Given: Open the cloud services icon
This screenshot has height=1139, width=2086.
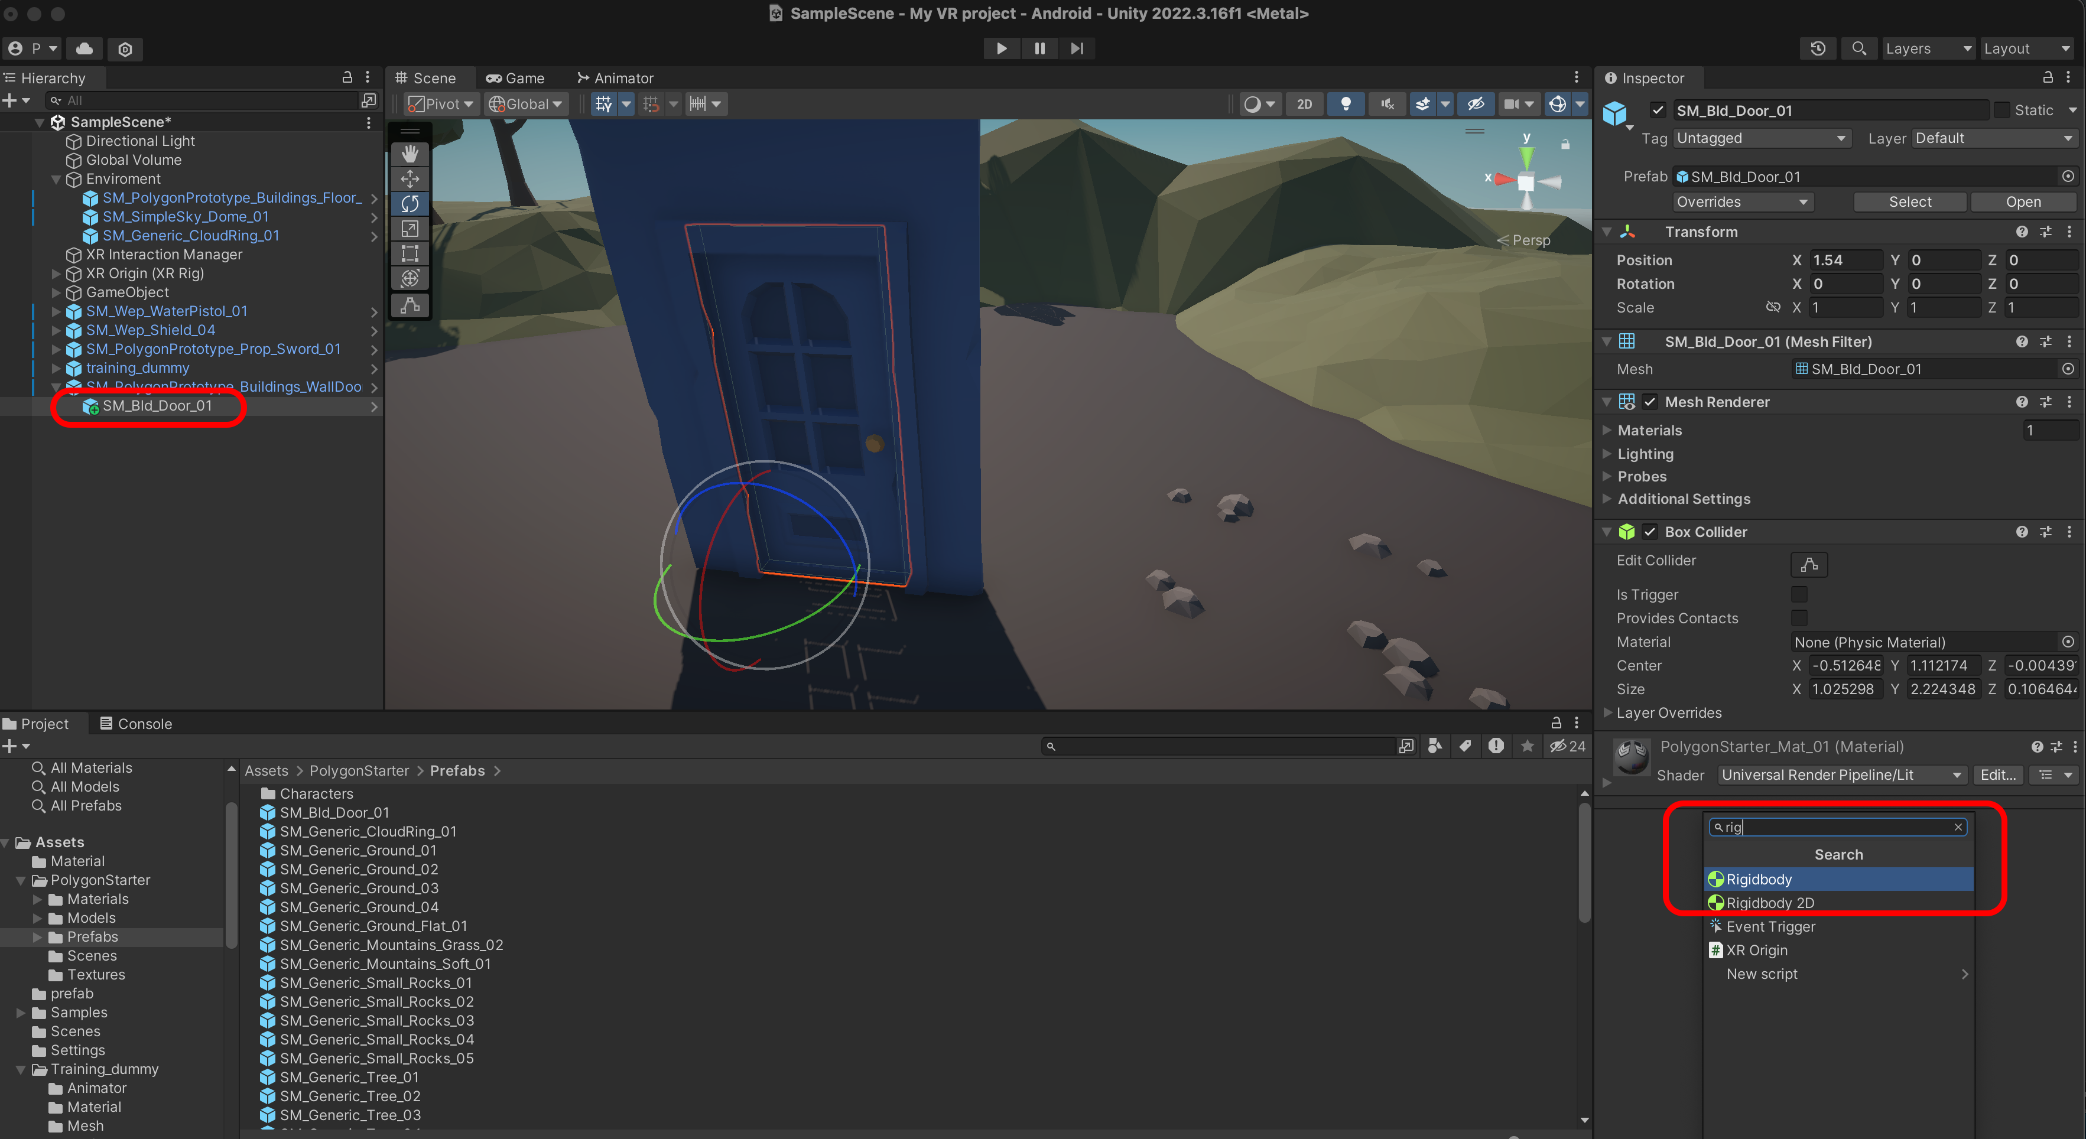Looking at the screenshot, I should [85, 48].
